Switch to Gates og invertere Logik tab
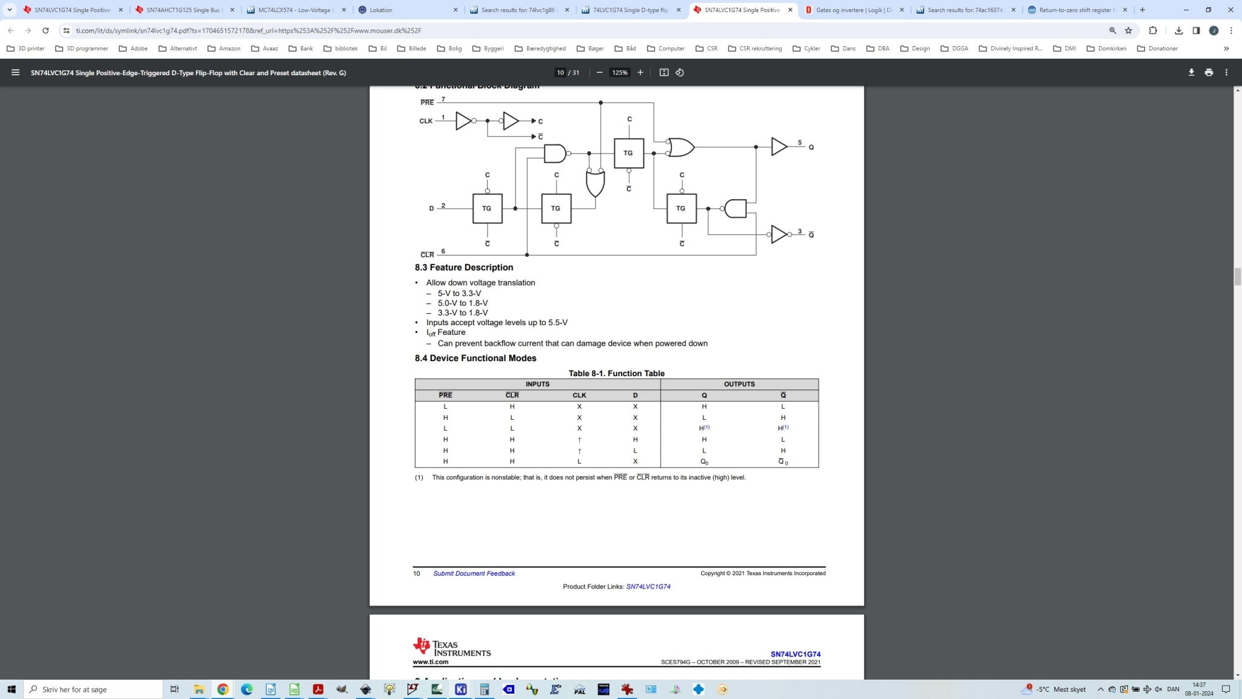1242x699 pixels. (x=853, y=10)
